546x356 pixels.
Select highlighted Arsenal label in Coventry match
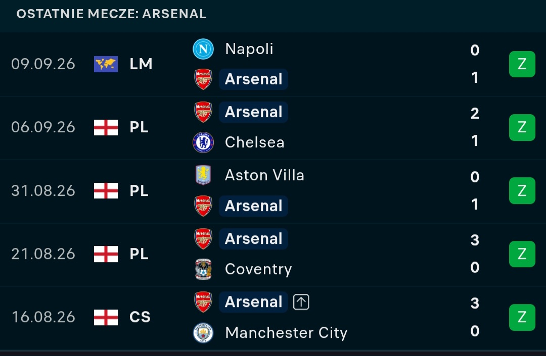point(253,239)
